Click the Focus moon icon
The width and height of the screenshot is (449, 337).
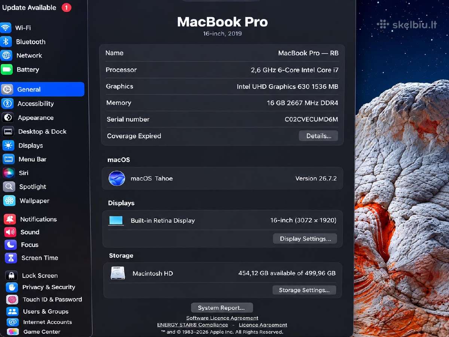click(x=10, y=245)
